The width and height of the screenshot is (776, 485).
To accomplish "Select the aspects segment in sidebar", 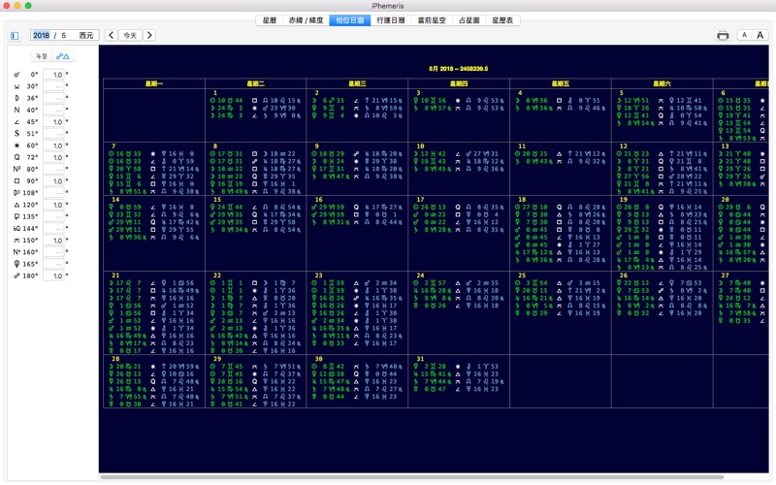I will (62, 56).
